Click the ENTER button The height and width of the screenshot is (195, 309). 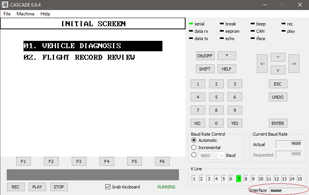point(278,123)
